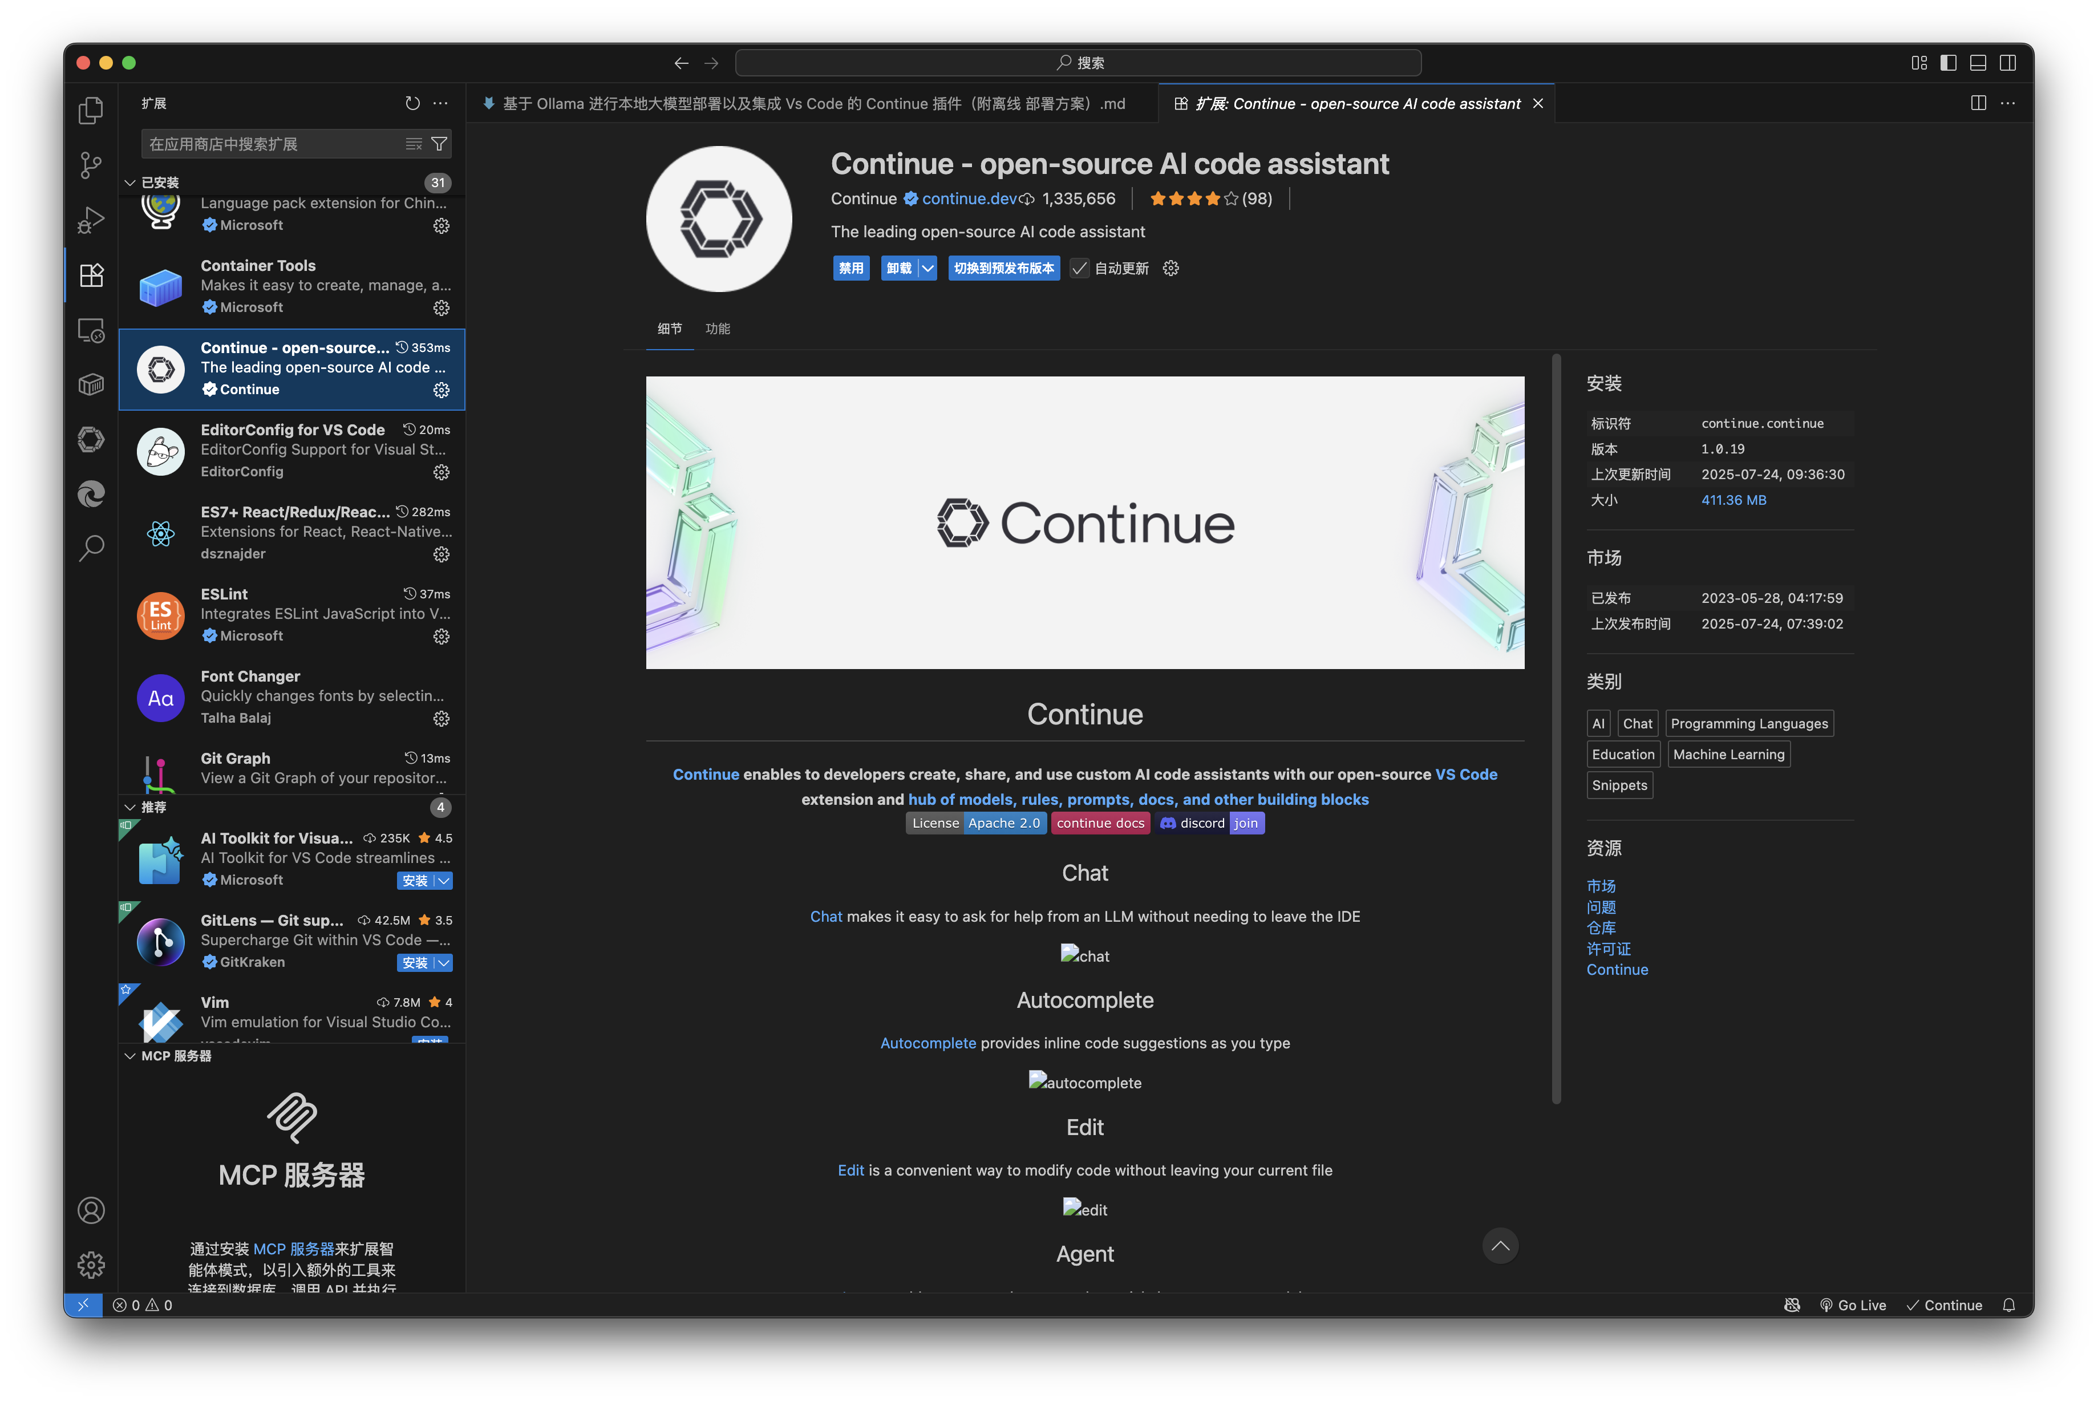Click Go Live in status bar
The image size is (2098, 1402).
tap(1852, 1306)
